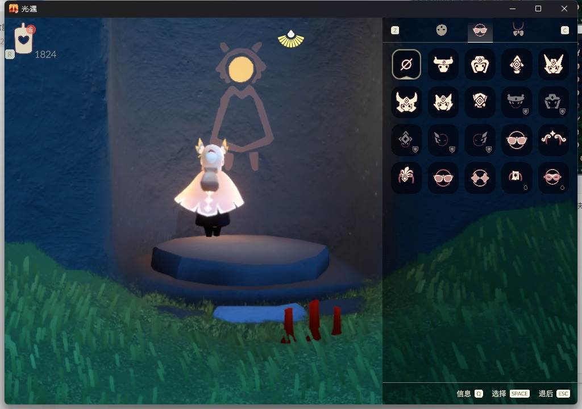The image size is (582, 409).
Task: Select the empty 'none' face accessory slot
Action: point(406,64)
